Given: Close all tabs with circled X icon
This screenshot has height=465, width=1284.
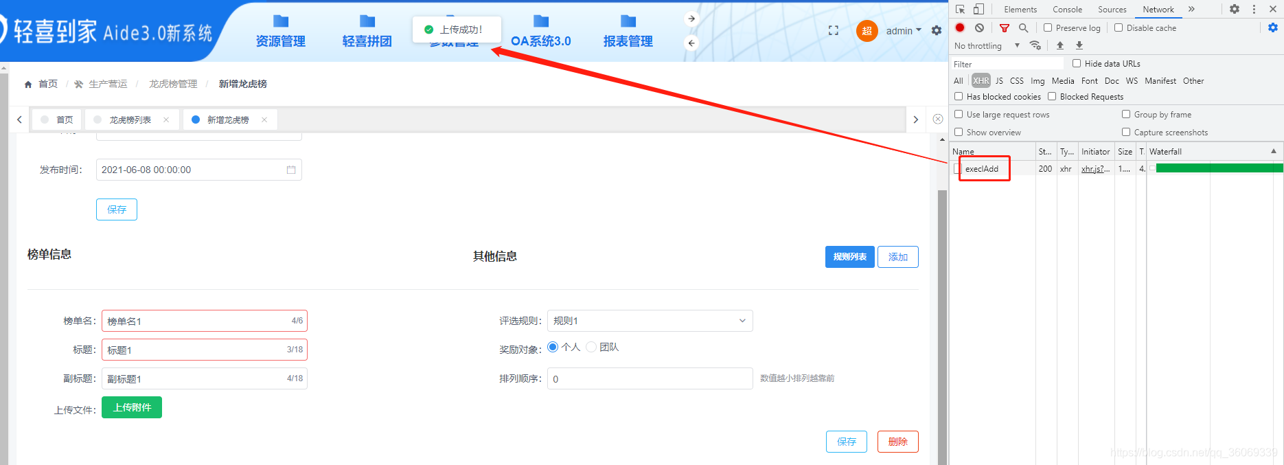Looking at the screenshot, I should (938, 119).
